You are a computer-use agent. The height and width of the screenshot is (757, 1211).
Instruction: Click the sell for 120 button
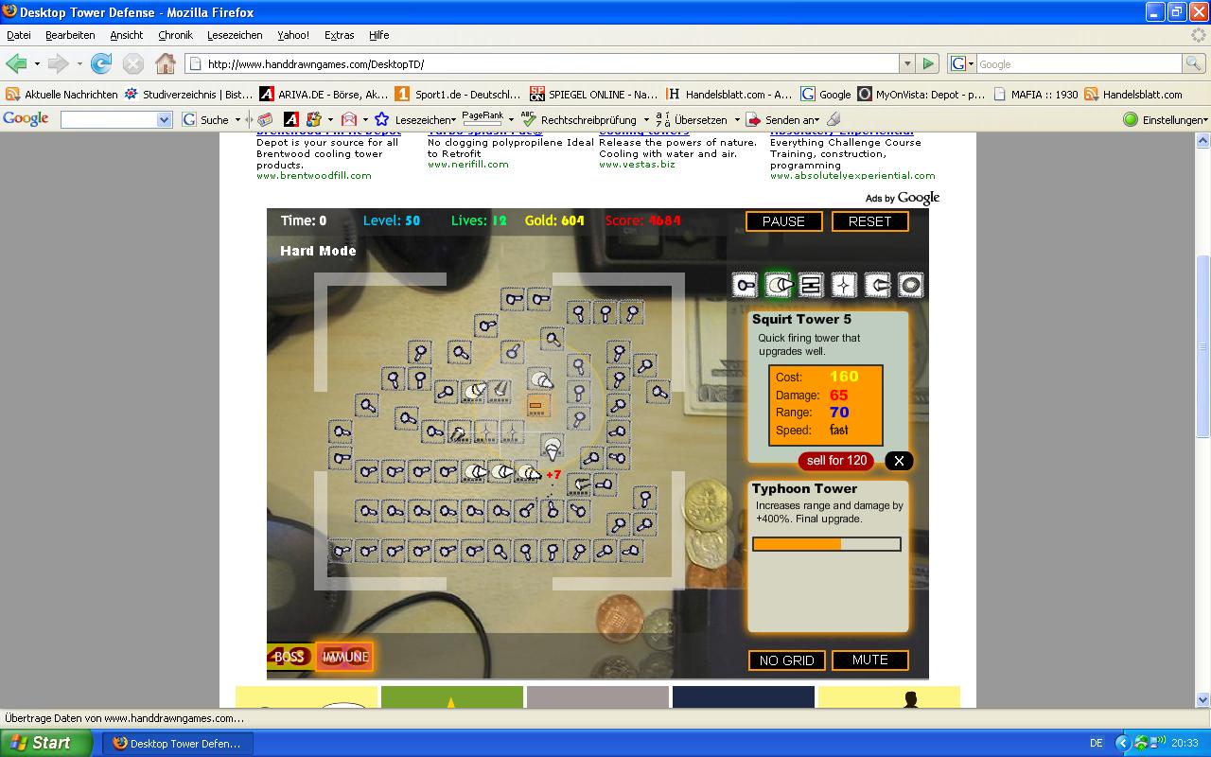tap(836, 461)
